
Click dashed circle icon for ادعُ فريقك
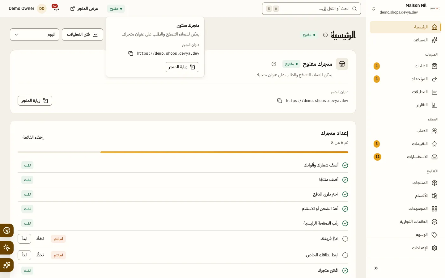(345, 239)
